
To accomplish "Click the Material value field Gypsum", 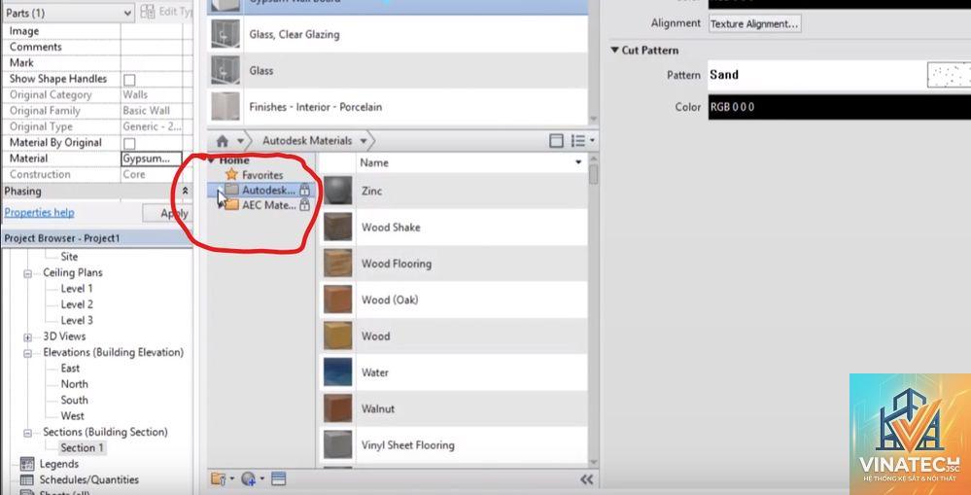I will click(x=152, y=159).
